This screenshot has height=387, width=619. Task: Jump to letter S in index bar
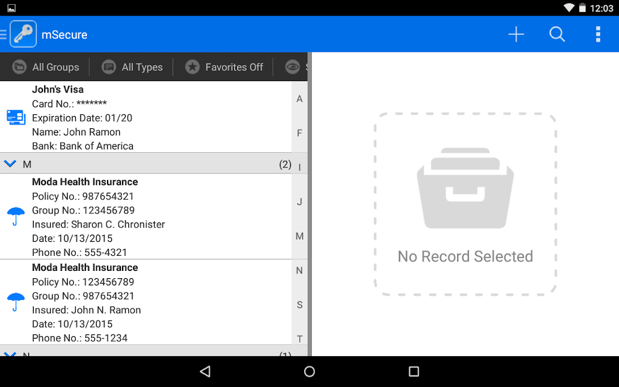pyautogui.click(x=300, y=305)
